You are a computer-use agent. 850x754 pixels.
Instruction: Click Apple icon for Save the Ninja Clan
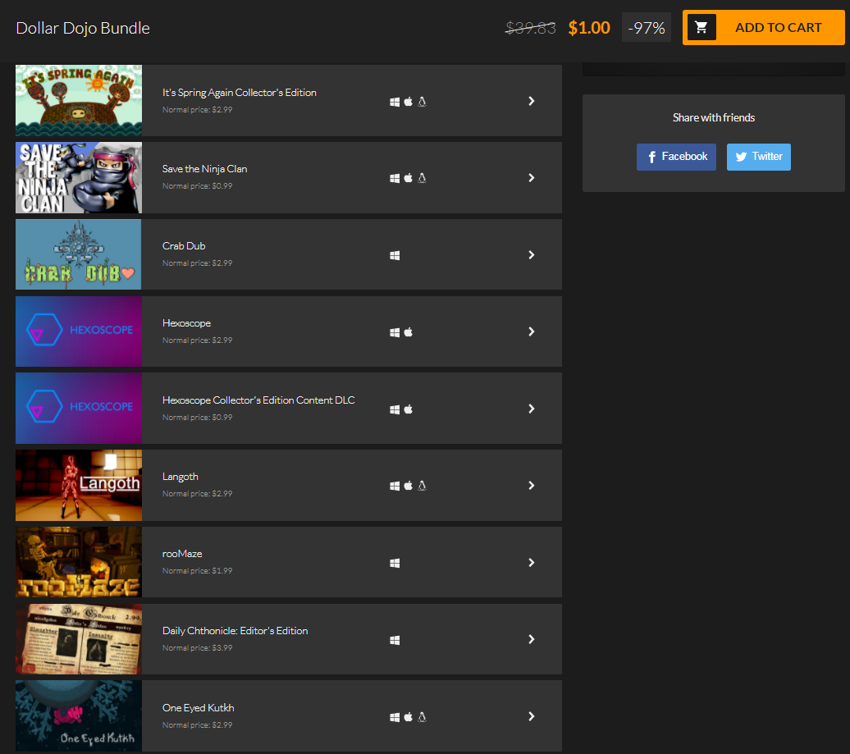[409, 178]
